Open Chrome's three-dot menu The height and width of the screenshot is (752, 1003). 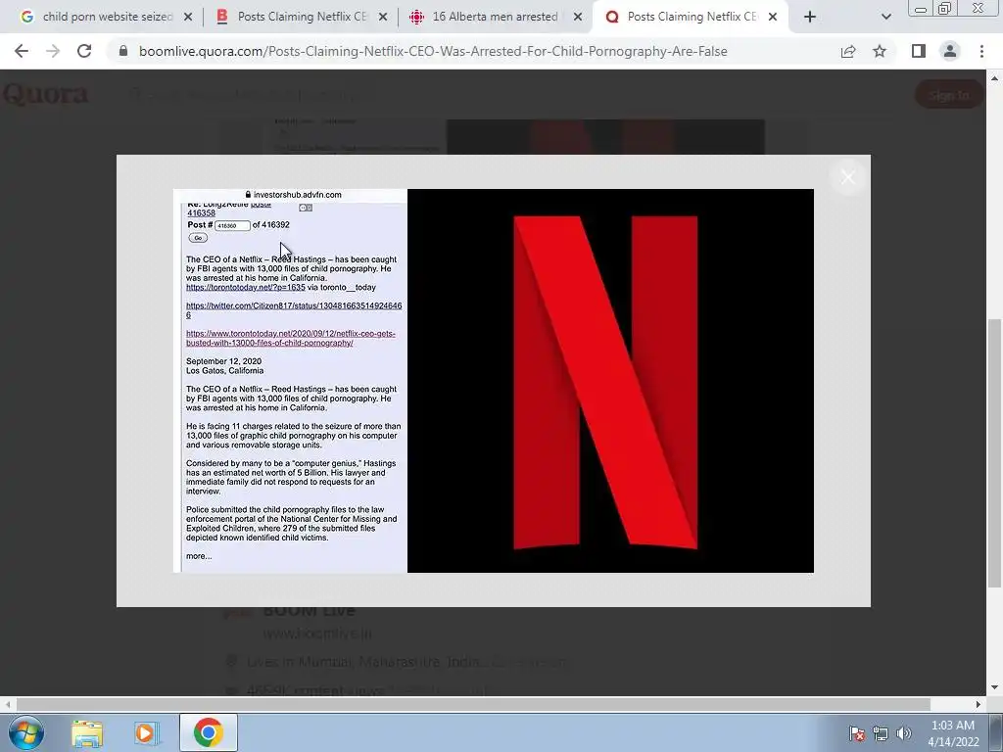click(981, 51)
